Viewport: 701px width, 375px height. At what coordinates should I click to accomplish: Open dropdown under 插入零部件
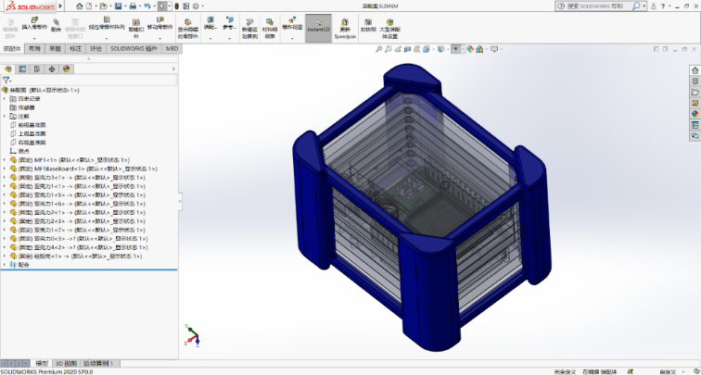34,39
